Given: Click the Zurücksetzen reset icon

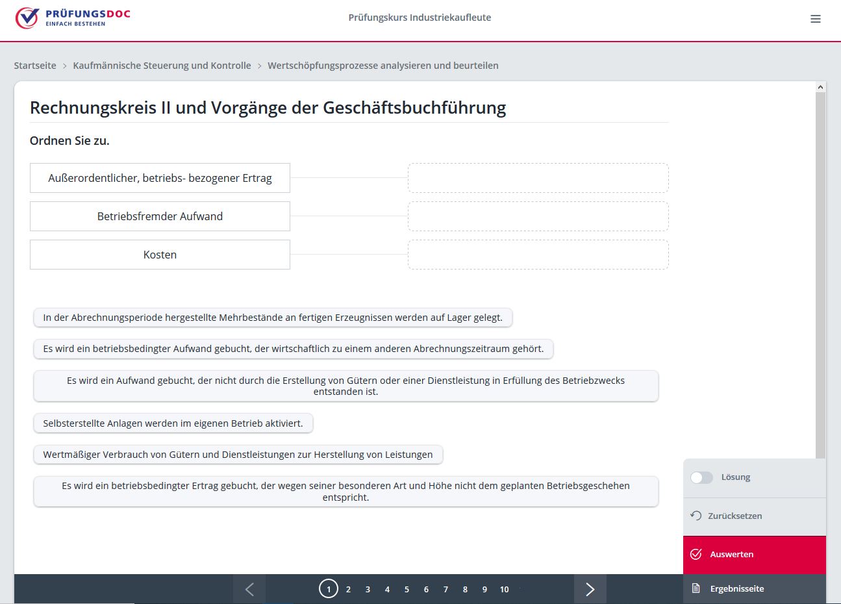Looking at the screenshot, I should [x=696, y=516].
